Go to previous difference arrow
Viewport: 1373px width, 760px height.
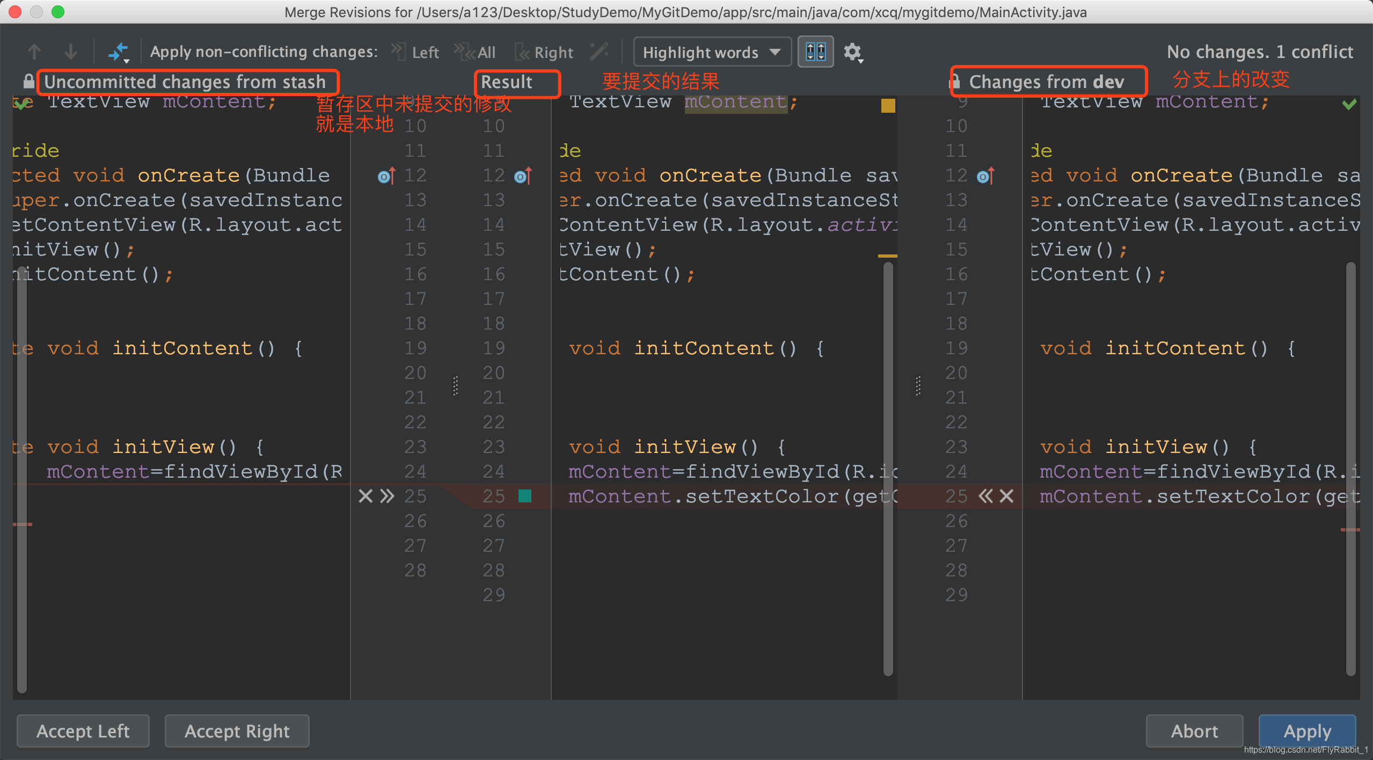pyautogui.click(x=34, y=52)
